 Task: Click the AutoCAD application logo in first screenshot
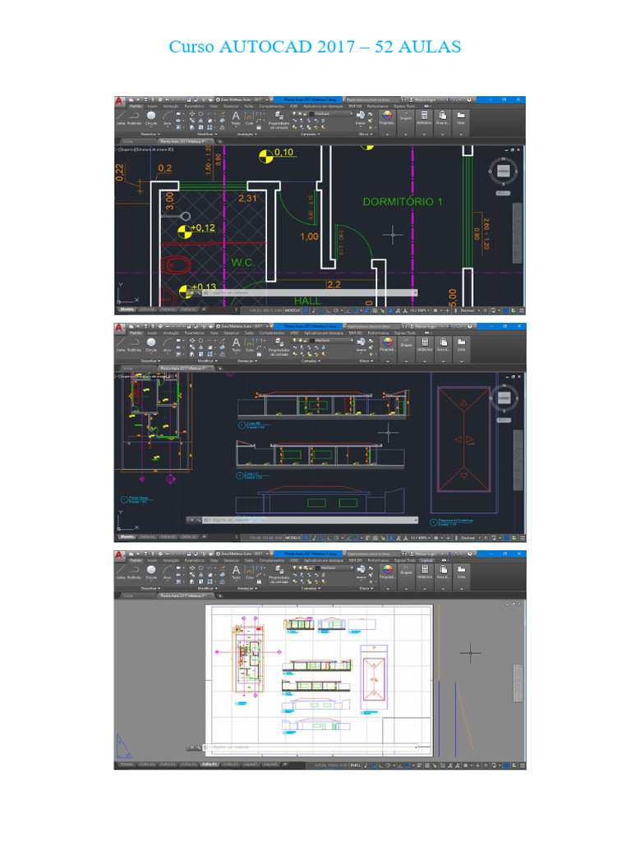click(120, 101)
